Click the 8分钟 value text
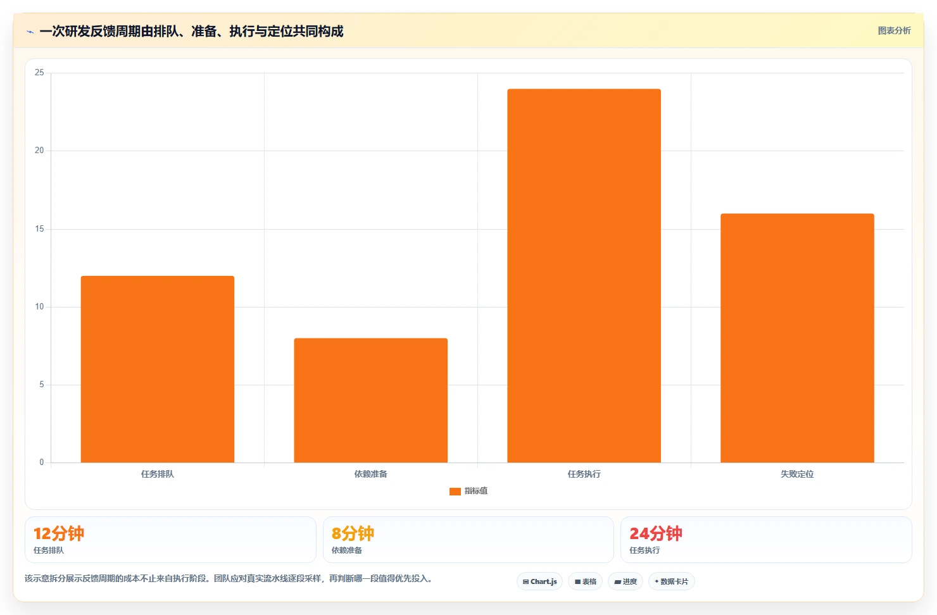Viewport: 937px width, 615px height. pyautogui.click(x=353, y=533)
